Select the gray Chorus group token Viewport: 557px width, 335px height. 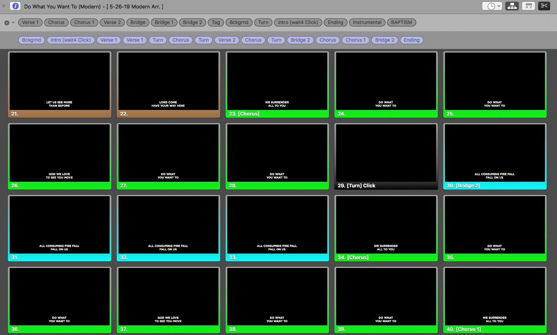point(56,22)
